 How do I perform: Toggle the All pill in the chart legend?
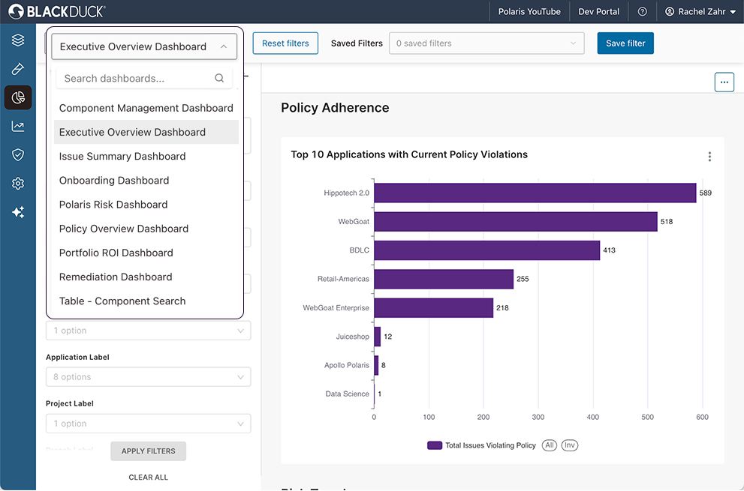tap(549, 445)
